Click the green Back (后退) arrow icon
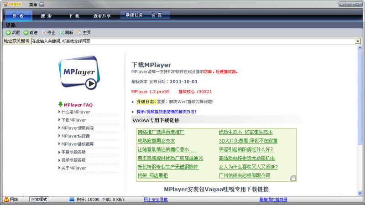 click(8, 33)
